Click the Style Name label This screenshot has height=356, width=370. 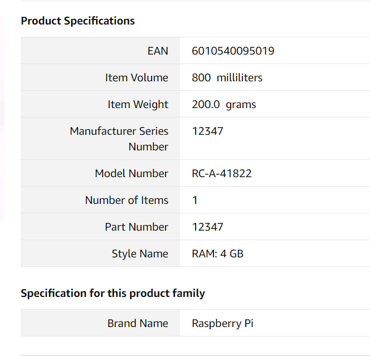[x=140, y=254]
